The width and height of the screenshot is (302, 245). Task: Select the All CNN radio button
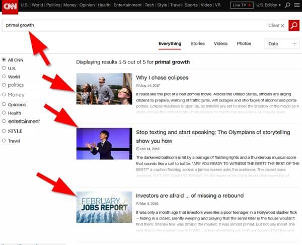[x=4, y=59]
